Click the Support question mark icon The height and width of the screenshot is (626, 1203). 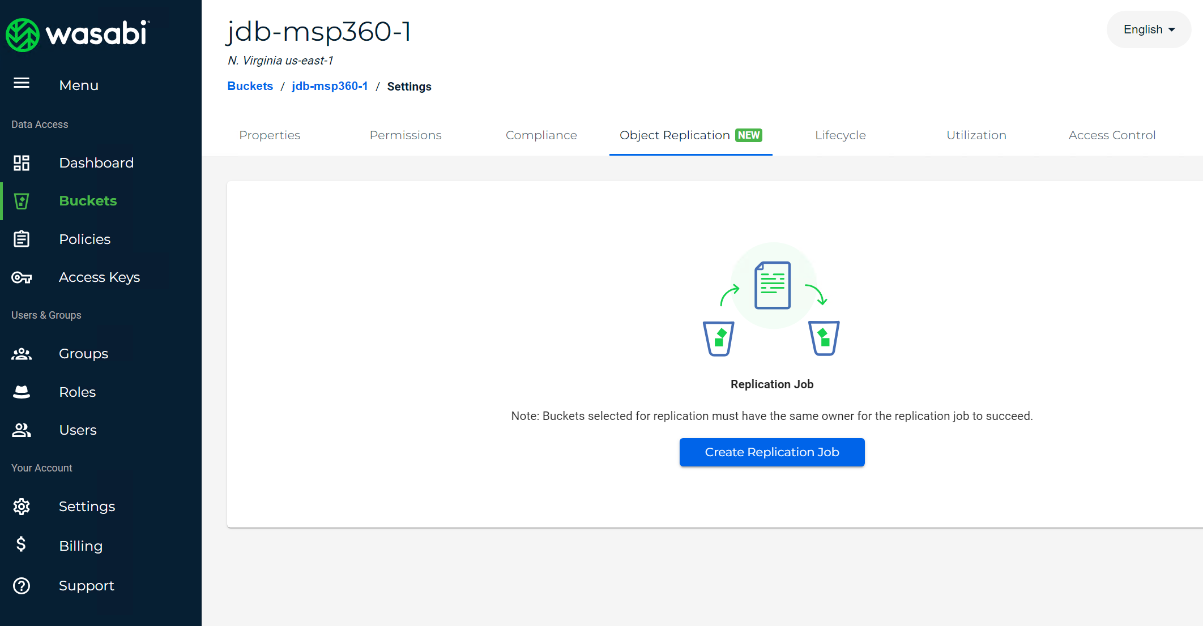click(x=22, y=586)
